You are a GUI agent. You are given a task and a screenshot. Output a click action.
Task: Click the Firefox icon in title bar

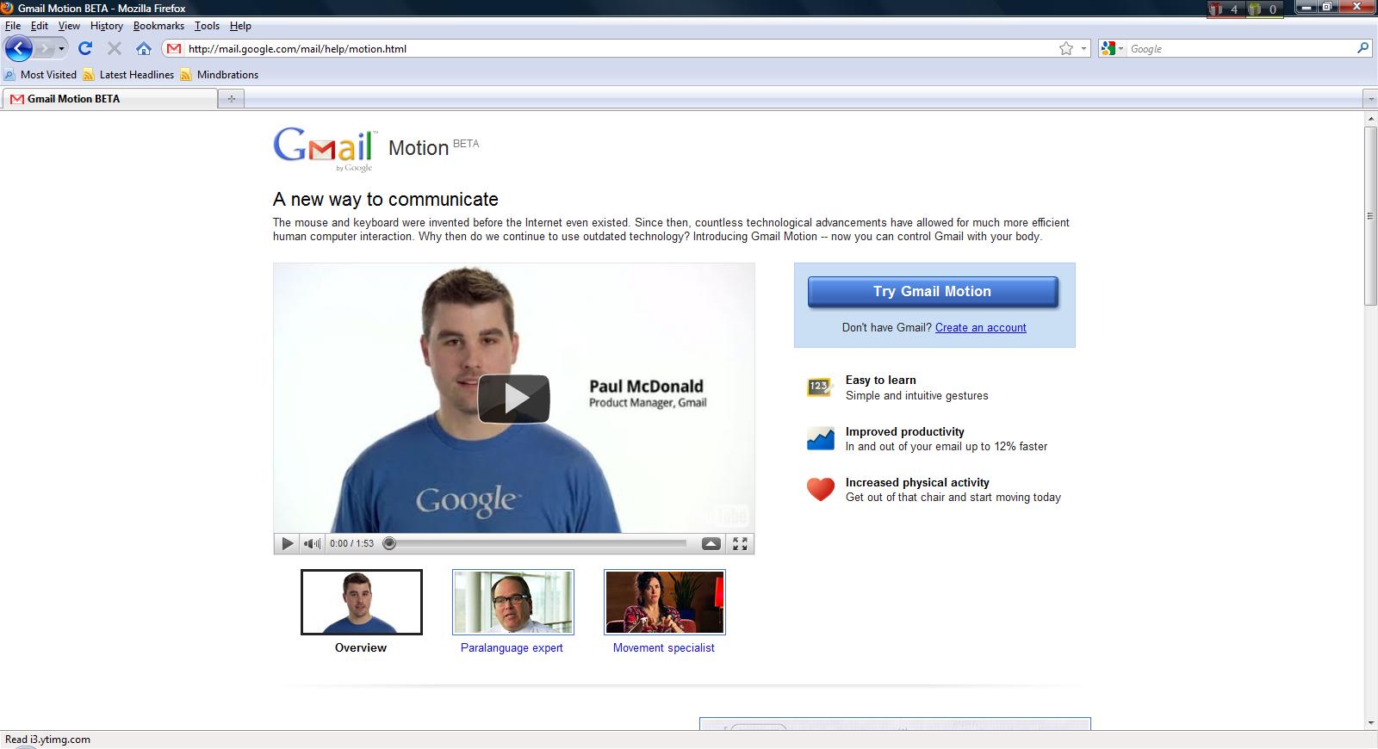(8, 8)
